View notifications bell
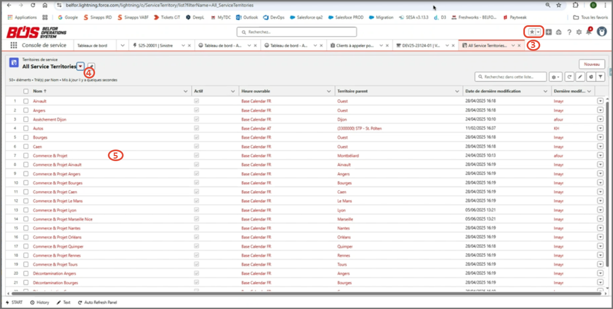Image resolution: width=613 pixels, height=309 pixels. (x=589, y=32)
